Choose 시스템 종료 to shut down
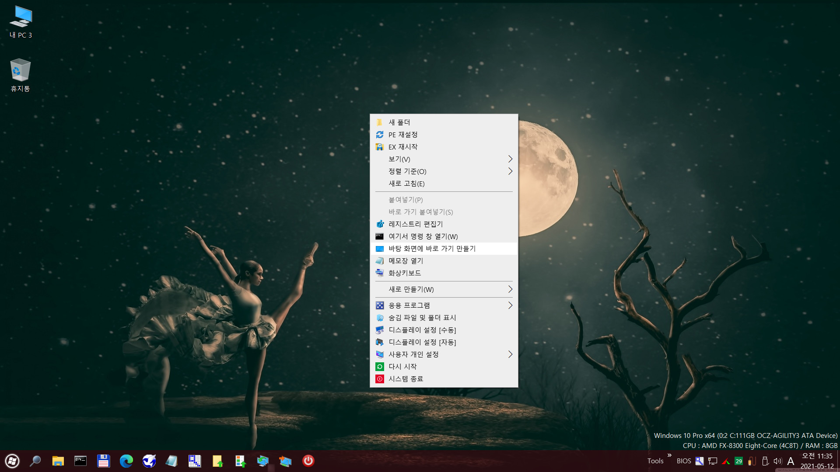Screen dimensions: 840x472 pos(444,379)
